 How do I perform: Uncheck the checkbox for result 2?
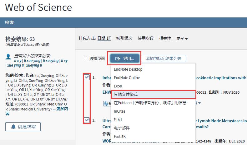coord(87,120)
